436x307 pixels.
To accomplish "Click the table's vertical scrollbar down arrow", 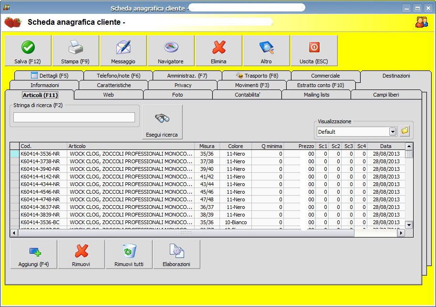I will point(409,225).
